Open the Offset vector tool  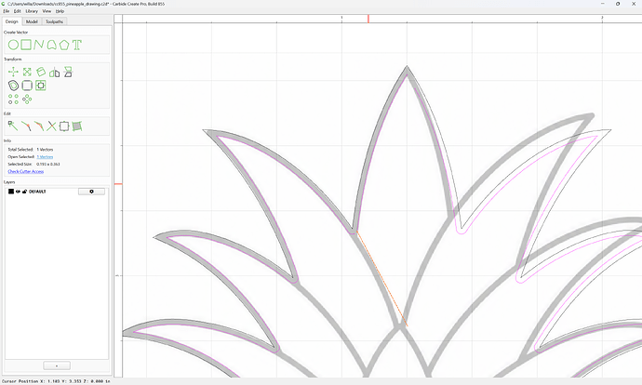click(x=14, y=86)
